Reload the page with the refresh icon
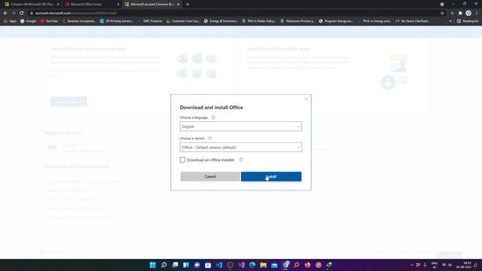This screenshot has height=271, width=482. tap(22, 14)
